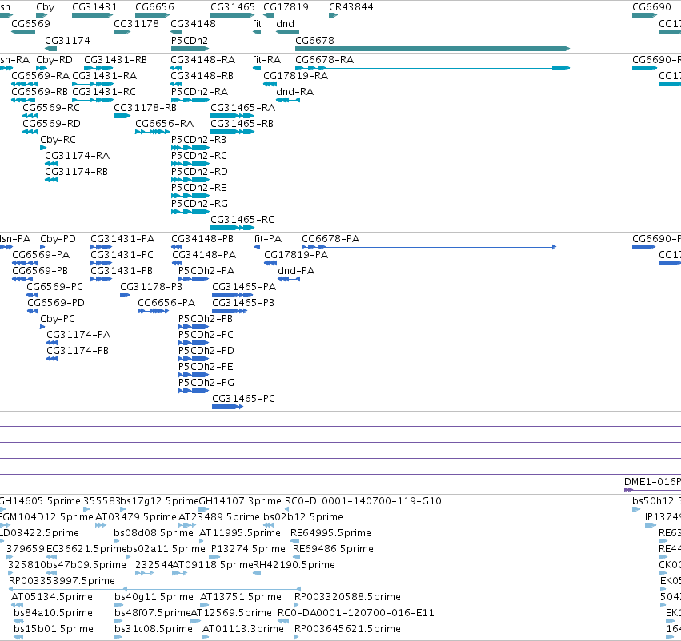The height and width of the screenshot is (641, 681).
Task: Select transcript CG34148-RB
Action: pyautogui.click(x=202, y=75)
